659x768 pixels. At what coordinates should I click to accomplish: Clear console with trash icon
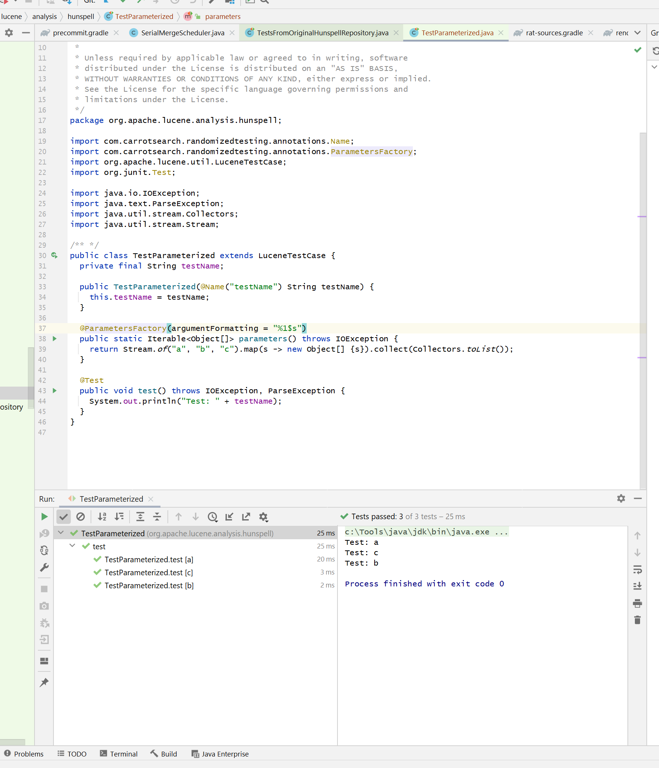pos(637,620)
